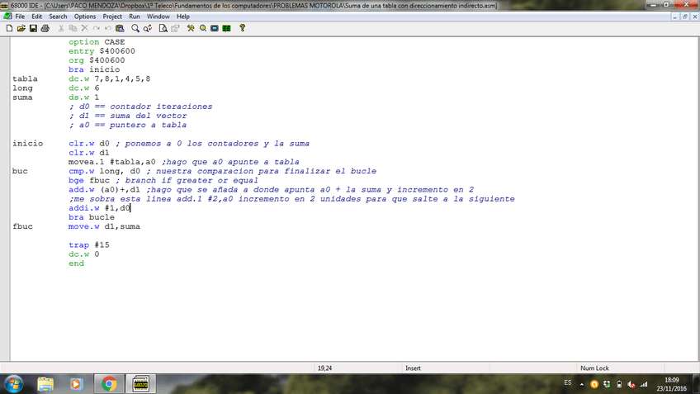Screen dimensions: 700x394
Task: Click the 'option CASE' line
Action: [x=97, y=42]
